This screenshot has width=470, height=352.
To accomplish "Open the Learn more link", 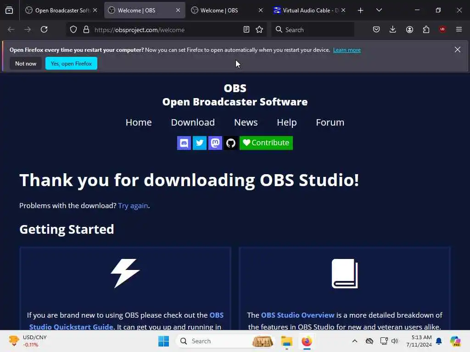I will coord(347,50).
